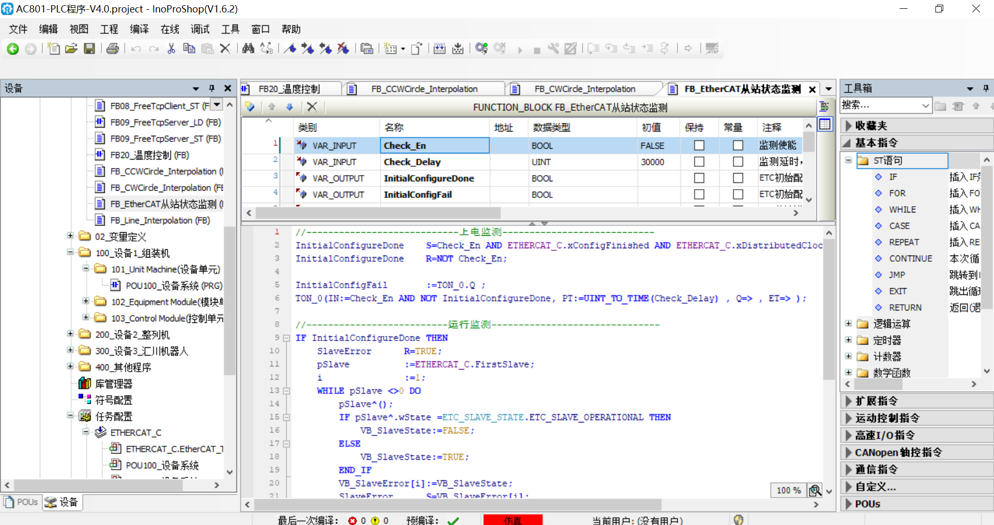Move variable row down arrow

(290, 107)
